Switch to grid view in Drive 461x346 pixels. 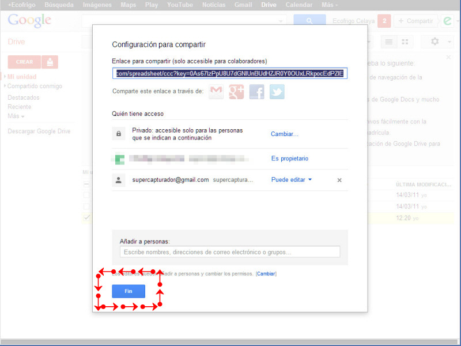click(405, 42)
